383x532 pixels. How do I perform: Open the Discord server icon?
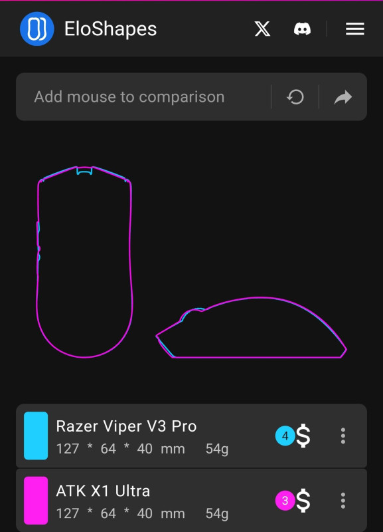point(303,29)
